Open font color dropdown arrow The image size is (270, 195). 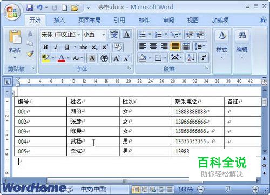click(68, 58)
